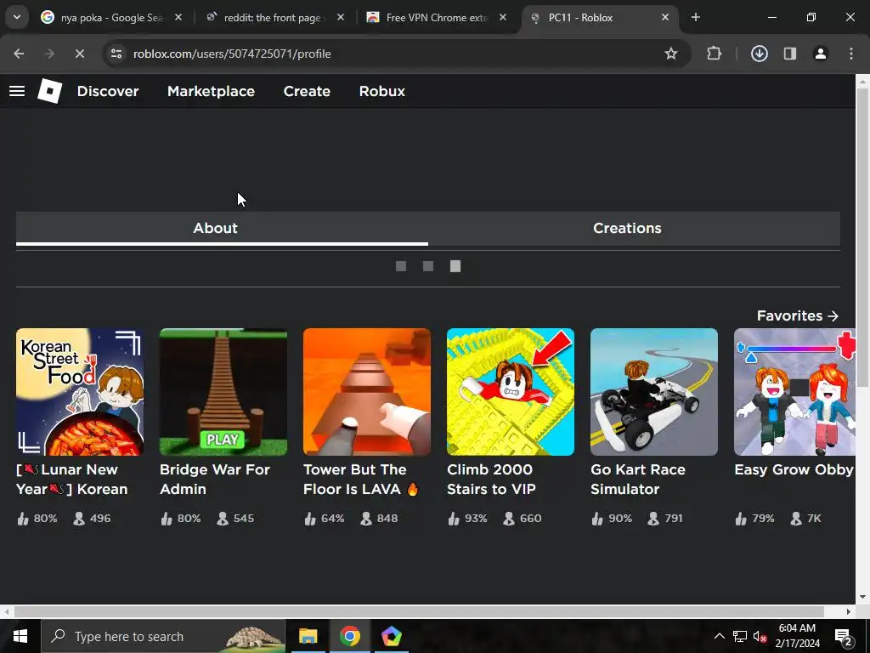The image size is (870, 653).
Task: Open the Windows Start menu
Action: 20,636
